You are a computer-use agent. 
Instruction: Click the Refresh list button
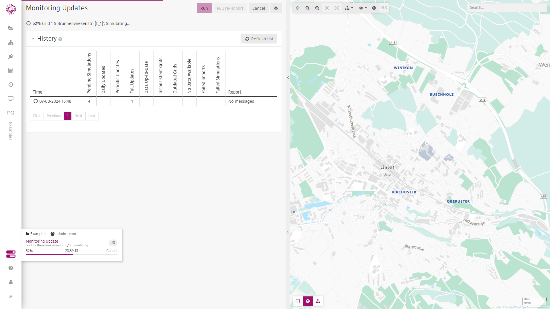point(259,39)
